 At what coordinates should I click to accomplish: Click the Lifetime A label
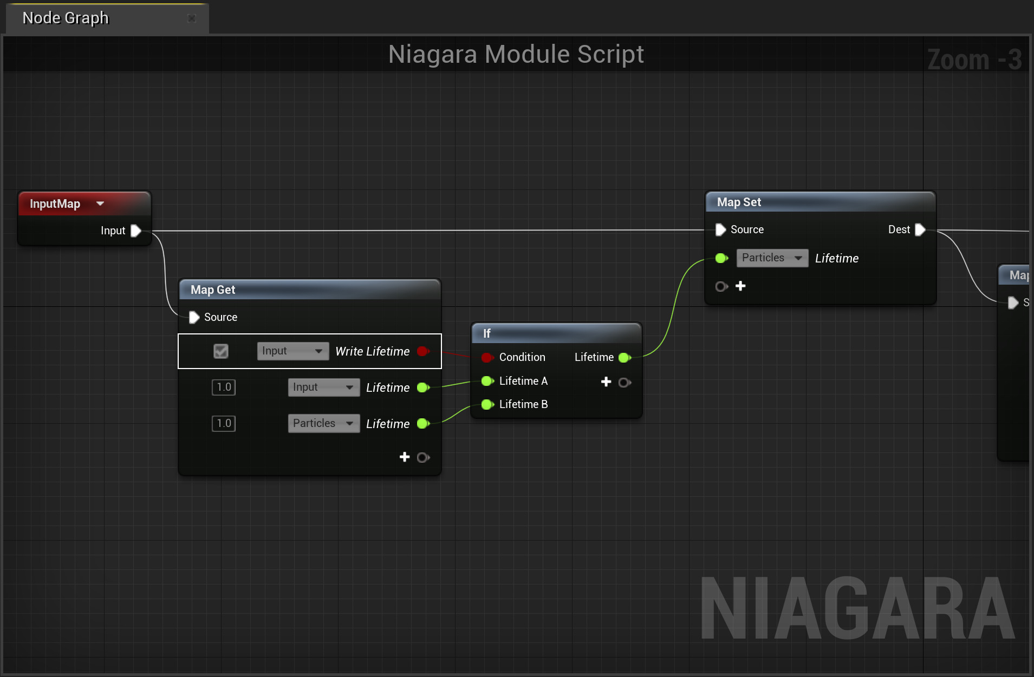tap(523, 381)
